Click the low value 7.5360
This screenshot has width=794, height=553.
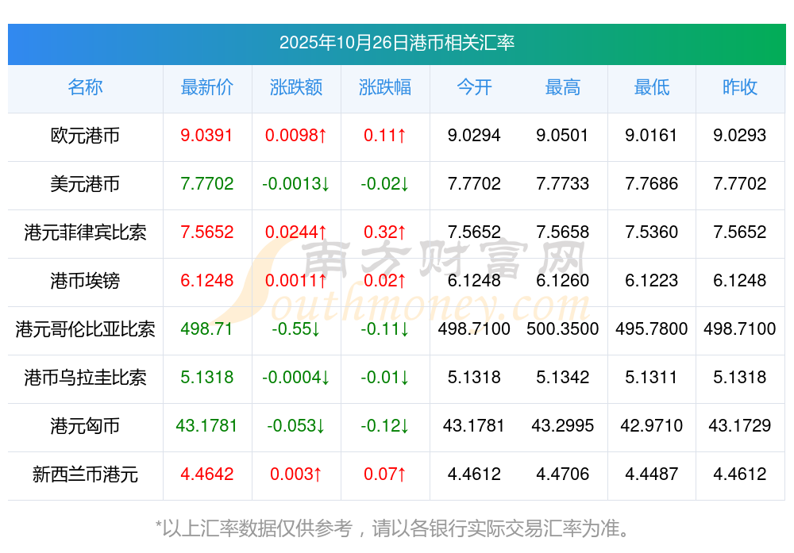(x=651, y=232)
